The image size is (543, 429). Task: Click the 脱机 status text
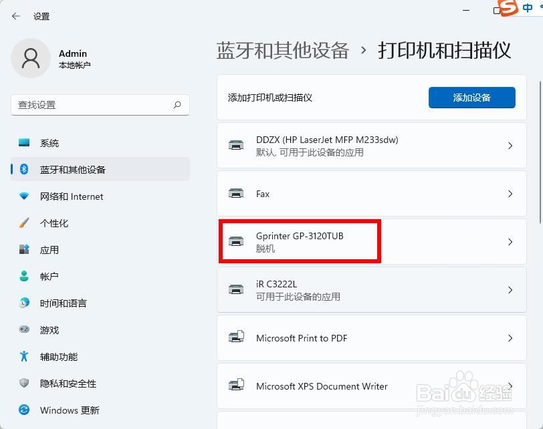point(265,249)
